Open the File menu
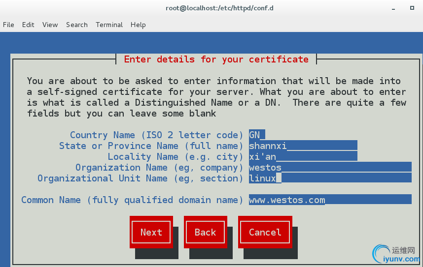 click(8, 25)
